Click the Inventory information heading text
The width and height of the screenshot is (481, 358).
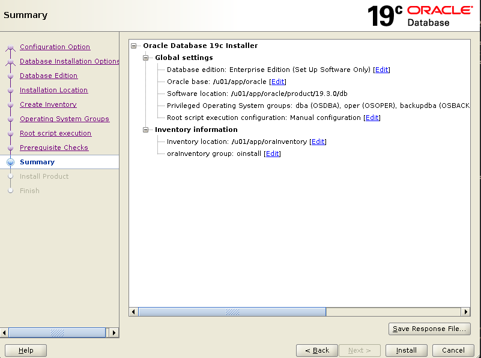[196, 130]
